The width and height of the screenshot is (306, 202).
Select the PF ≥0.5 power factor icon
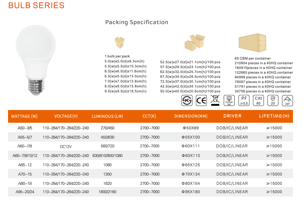244,100
